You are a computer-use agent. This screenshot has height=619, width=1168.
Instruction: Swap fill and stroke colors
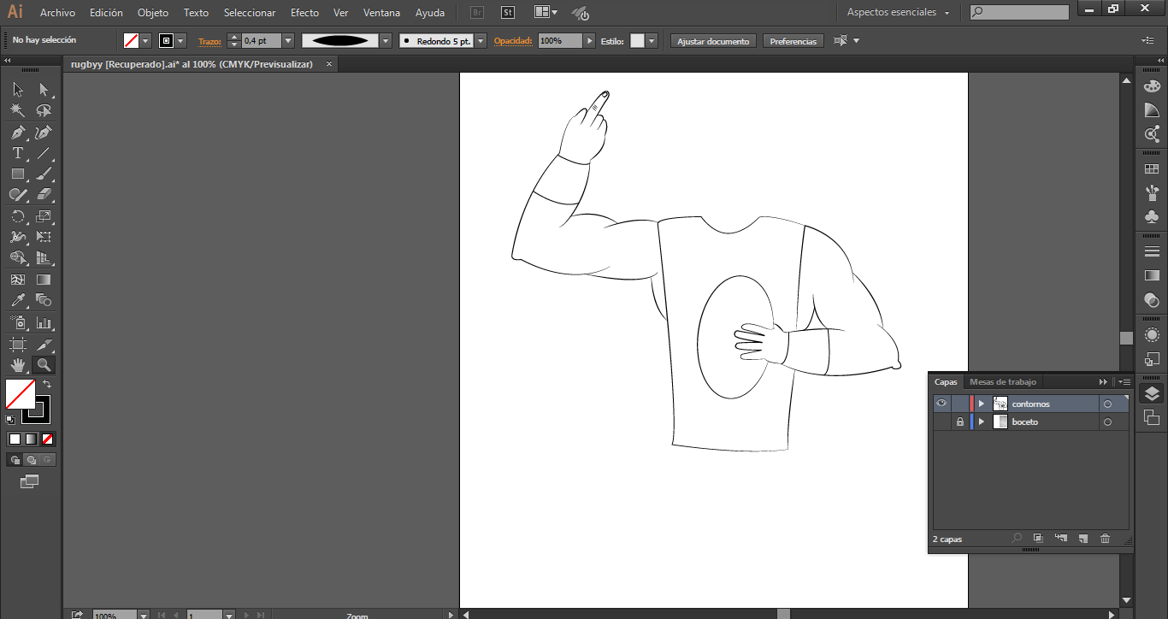[47, 385]
